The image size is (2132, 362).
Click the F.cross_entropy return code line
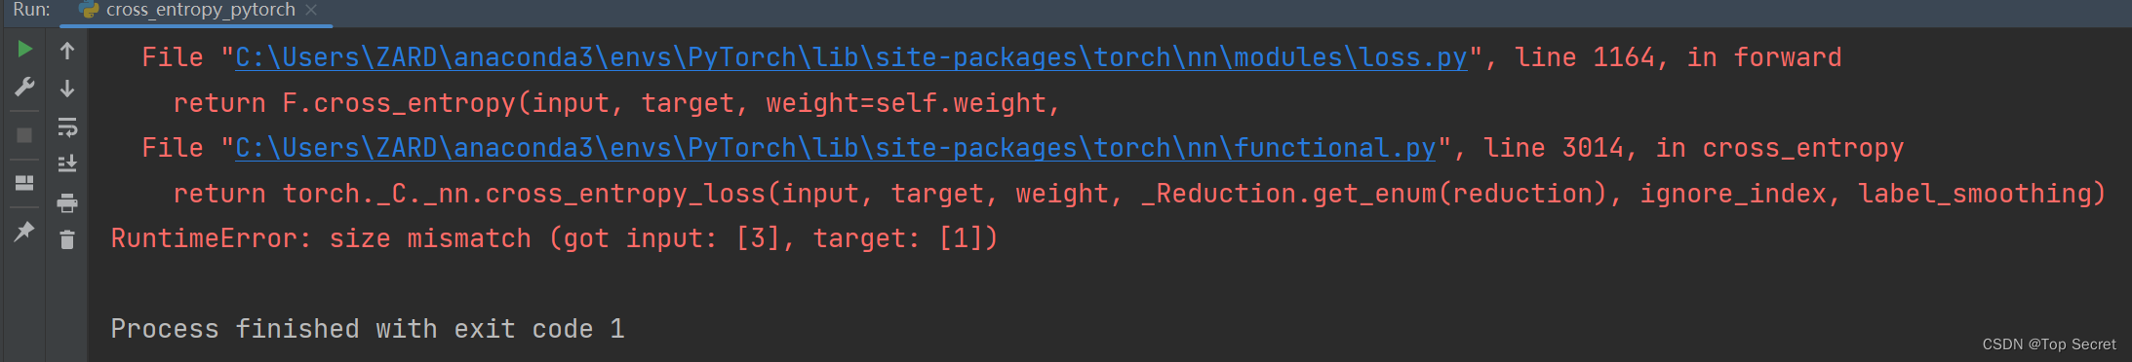coord(617,103)
